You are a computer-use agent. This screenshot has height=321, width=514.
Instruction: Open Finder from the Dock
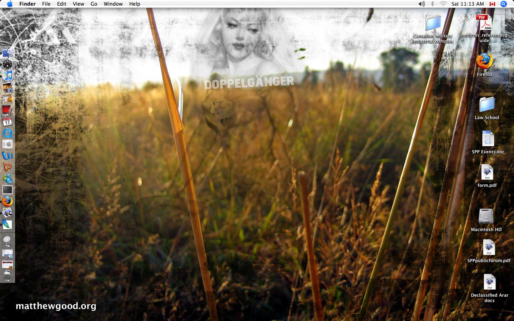[7, 53]
